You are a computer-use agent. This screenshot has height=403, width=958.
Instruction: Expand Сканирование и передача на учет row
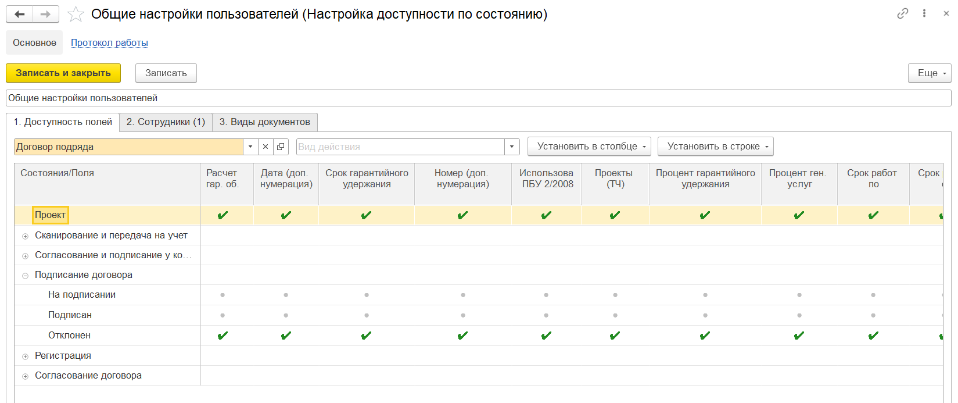[x=25, y=236]
